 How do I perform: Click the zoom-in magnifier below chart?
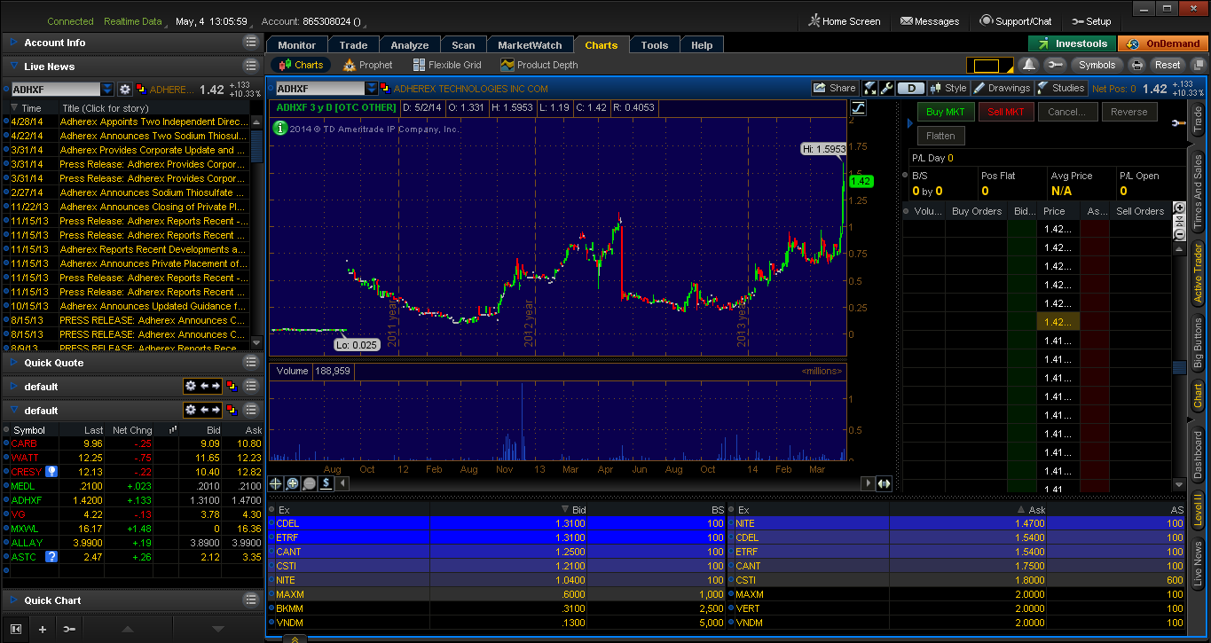293,483
